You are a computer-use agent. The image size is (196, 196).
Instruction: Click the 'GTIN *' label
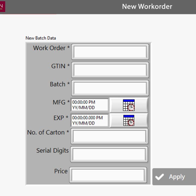(x=60, y=66)
